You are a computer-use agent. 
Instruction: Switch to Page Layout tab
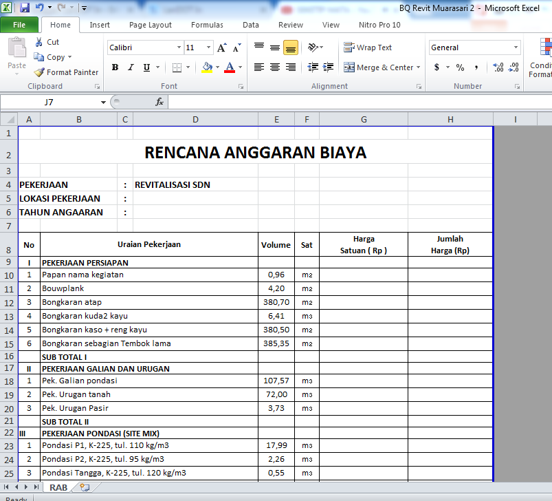point(151,25)
